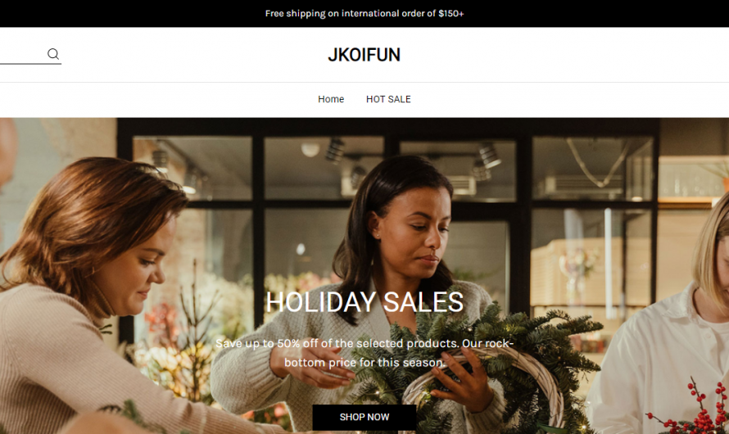Click the white header area beside logo

pyautogui.click(x=558, y=55)
